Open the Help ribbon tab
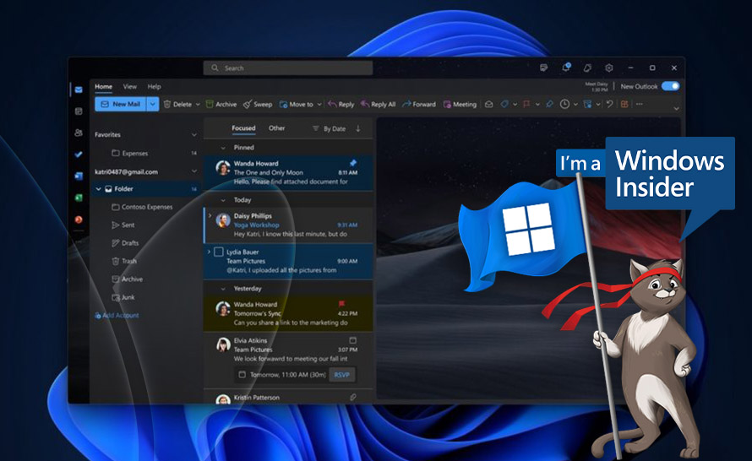This screenshot has width=752, height=461. (x=154, y=87)
